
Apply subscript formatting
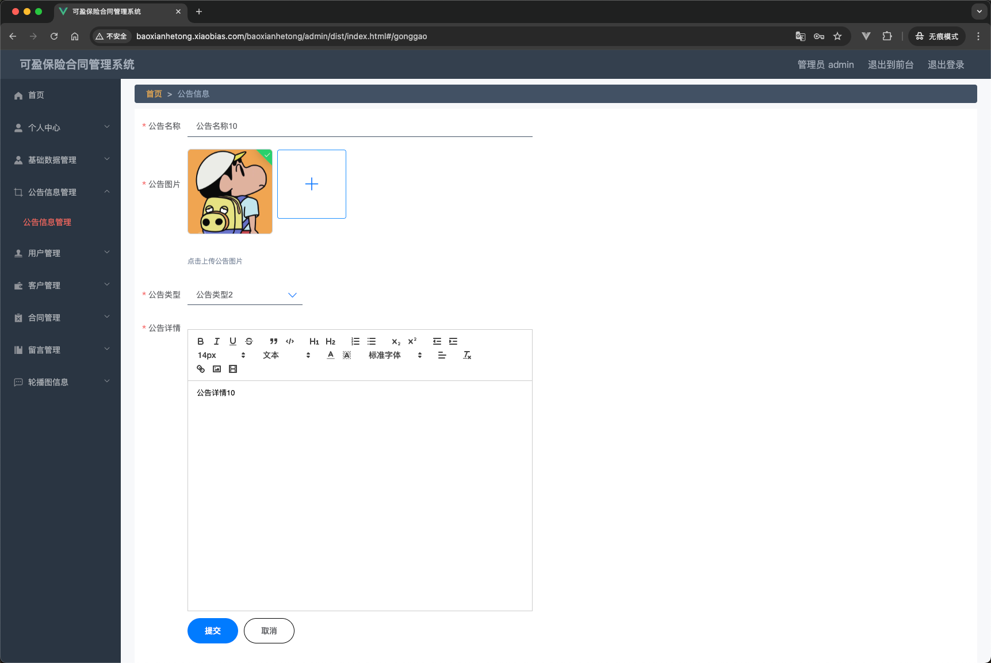coord(396,341)
